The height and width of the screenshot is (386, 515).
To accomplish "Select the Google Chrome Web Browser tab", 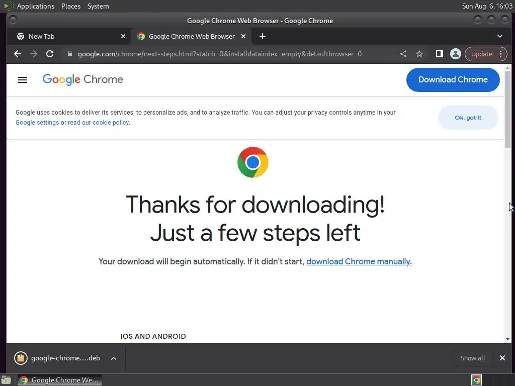I will click(191, 36).
